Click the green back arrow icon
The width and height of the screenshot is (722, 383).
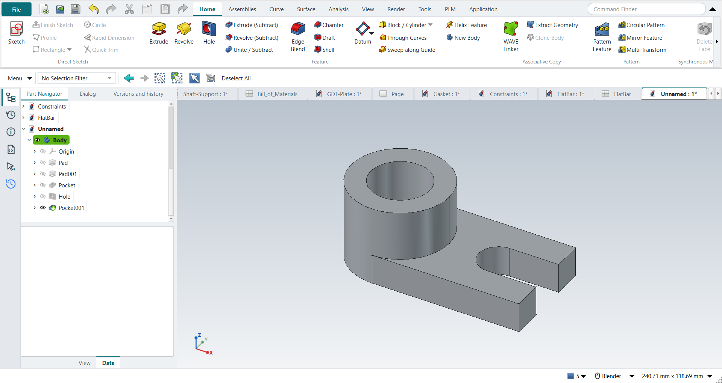point(129,78)
